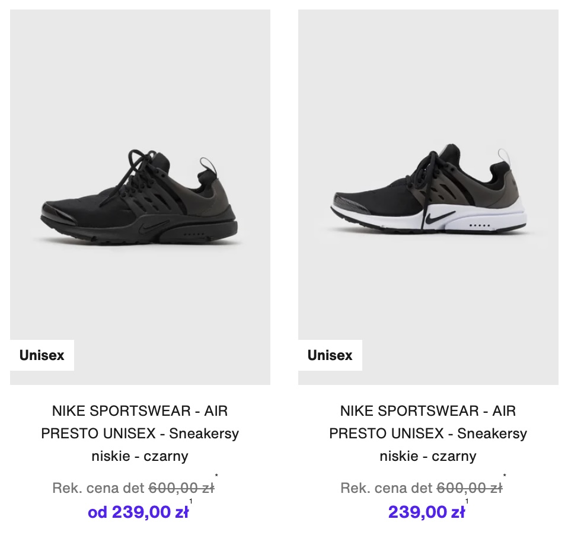Open the all-black Air Presto product image
The image size is (568, 535).
tap(140, 196)
